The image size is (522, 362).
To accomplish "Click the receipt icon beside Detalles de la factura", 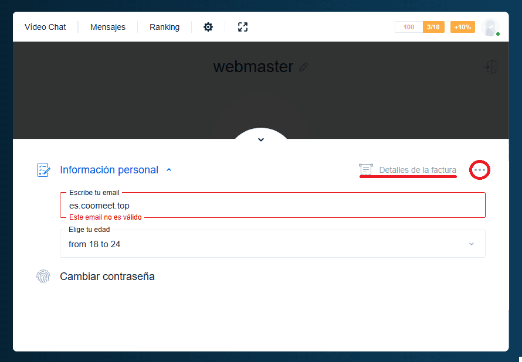I will [367, 170].
